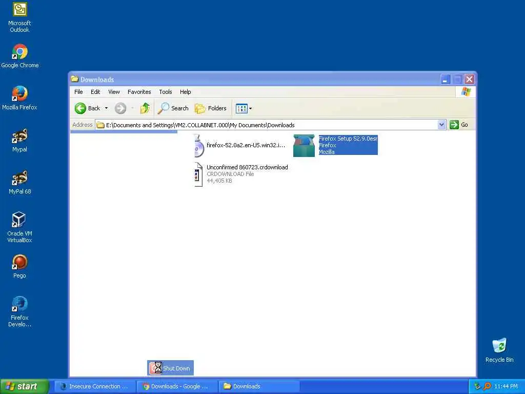525x394 pixels.
Task: Open the Edit menu
Action: point(95,92)
